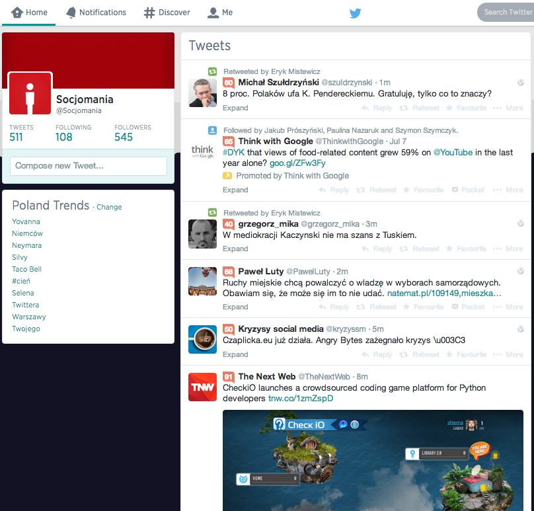Image resolution: width=534 pixels, height=511 pixels.
Task: Click score badge 60 beside Michał Szułdrzyński
Action: pos(229,83)
